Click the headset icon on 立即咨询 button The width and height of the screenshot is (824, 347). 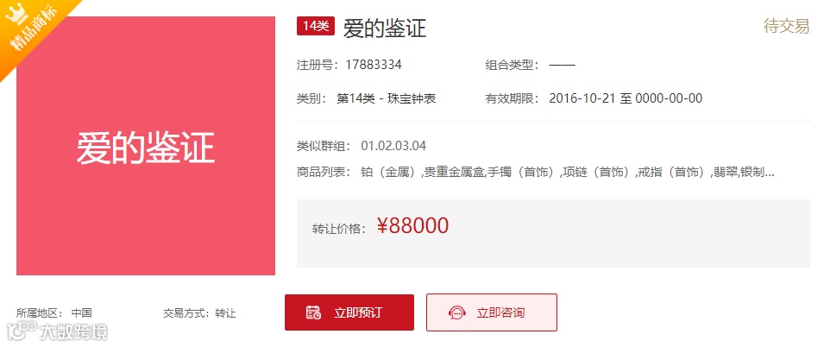[457, 312]
